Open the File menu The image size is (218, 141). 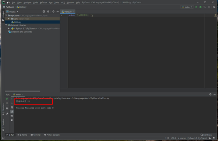pyautogui.click(x=8, y=3)
